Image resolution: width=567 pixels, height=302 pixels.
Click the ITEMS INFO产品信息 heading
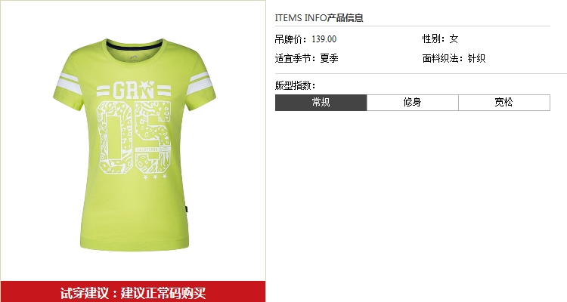click(x=319, y=17)
